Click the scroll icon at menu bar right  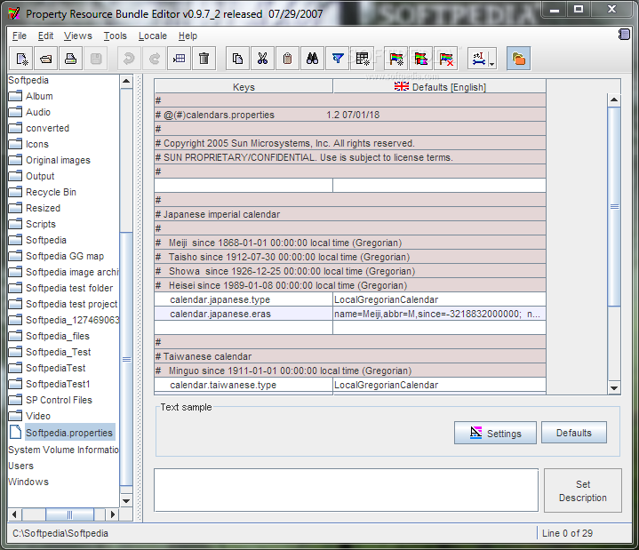pos(624,35)
